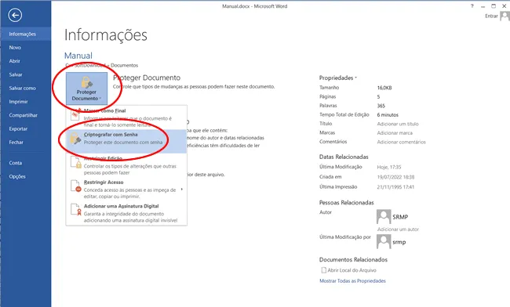Choose Restringir Edição option
510x307 pixels.
[126, 165]
